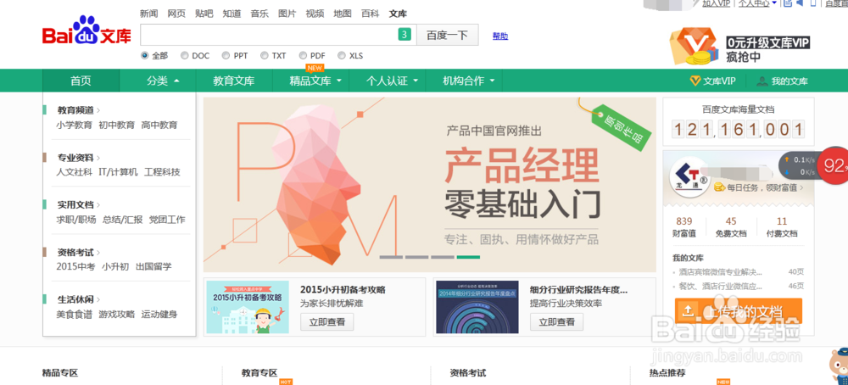Image resolution: width=848 pixels, height=385 pixels.
Task: Click the 45 免费文档 stat
Action: [731, 227]
